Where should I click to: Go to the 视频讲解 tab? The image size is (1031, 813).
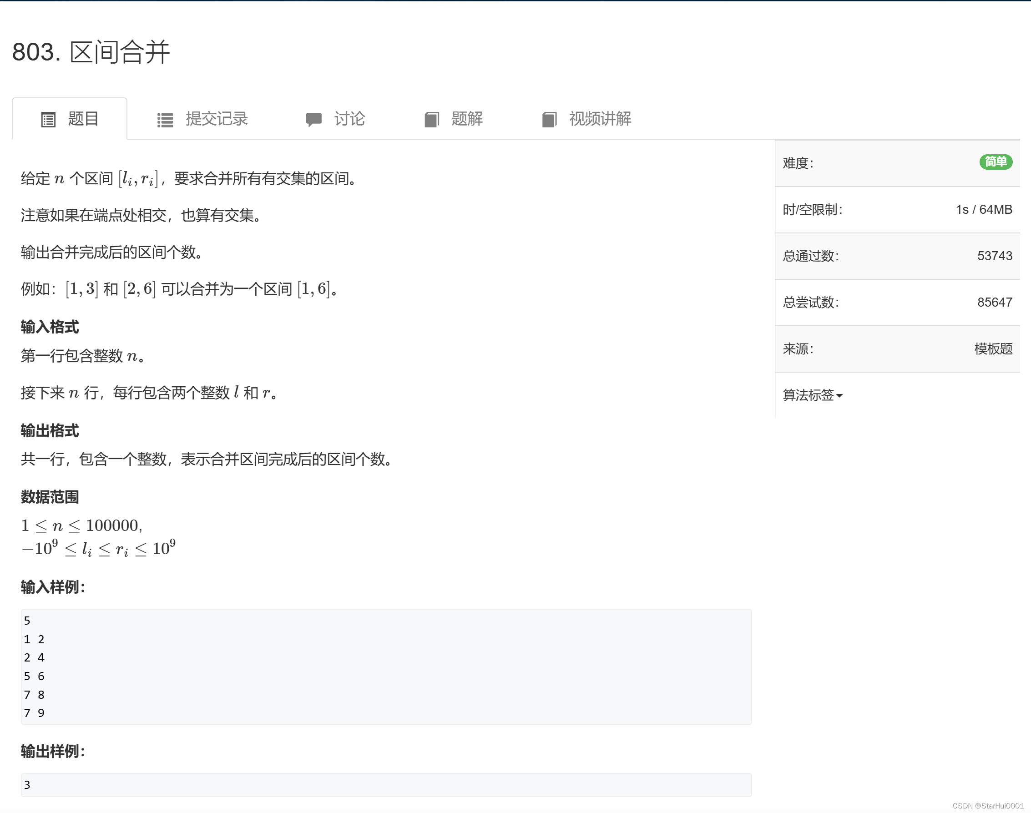[600, 119]
